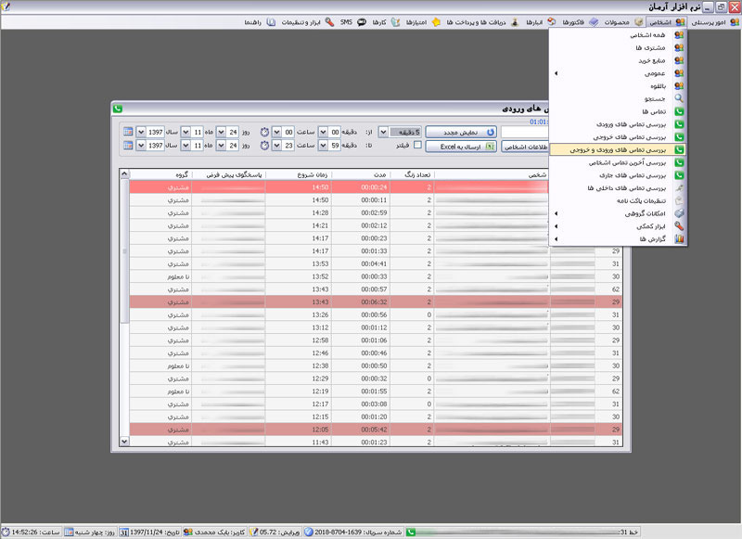Open the 'سال' dropdown in the 'تا' row
This screenshot has height=539, width=742.
click(141, 146)
